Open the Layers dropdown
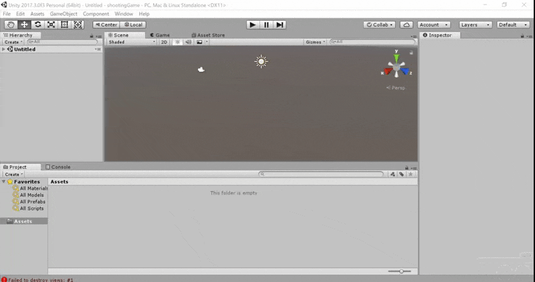The width and height of the screenshot is (535, 282). [475, 25]
